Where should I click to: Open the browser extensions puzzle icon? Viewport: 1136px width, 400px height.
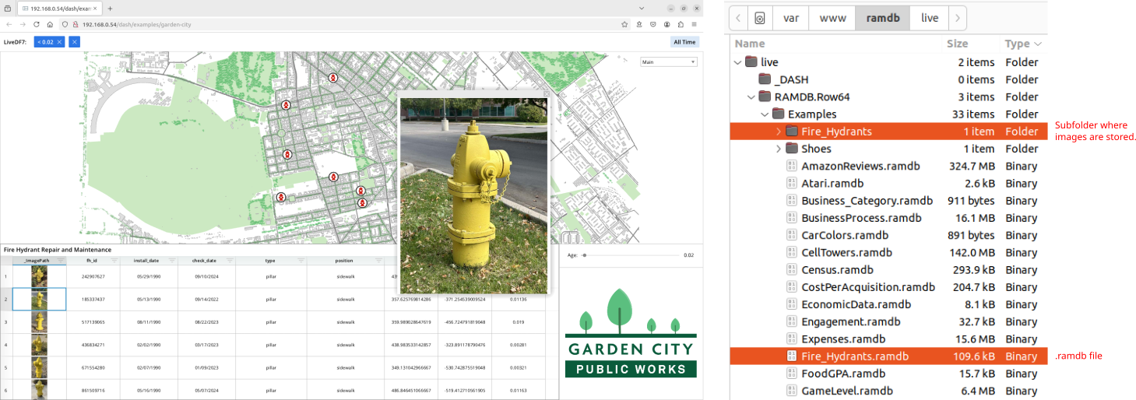pyautogui.click(x=681, y=24)
